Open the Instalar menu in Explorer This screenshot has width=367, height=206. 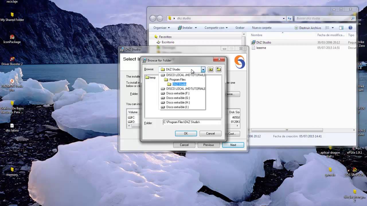[x=187, y=28]
